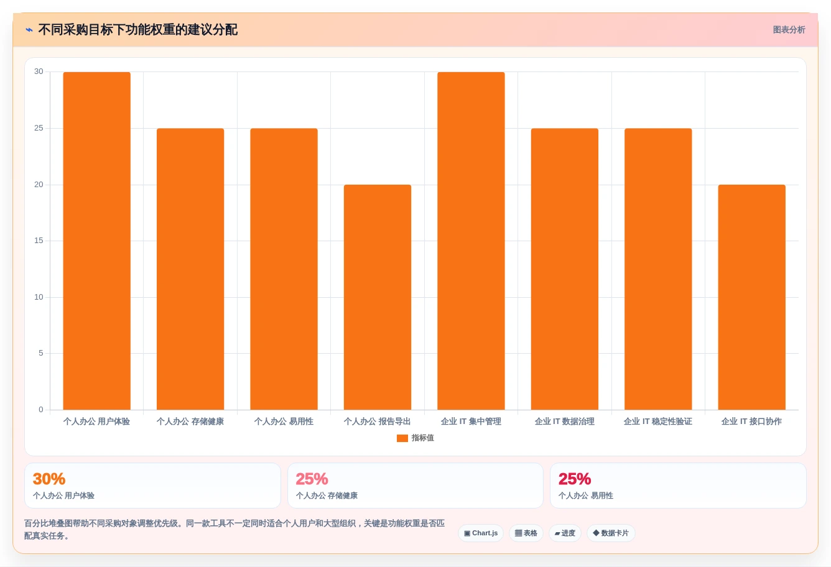Click the 企业 IT 接口协作 bar

[x=752, y=297]
